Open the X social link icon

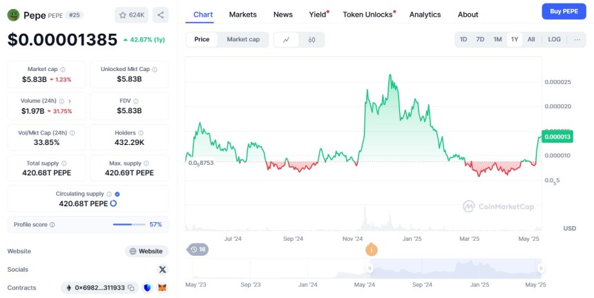click(x=162, y=270)
